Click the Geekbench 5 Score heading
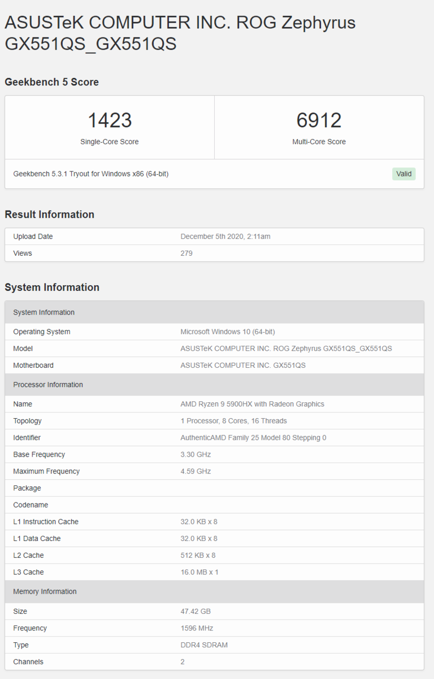 [x=51, y=82]
